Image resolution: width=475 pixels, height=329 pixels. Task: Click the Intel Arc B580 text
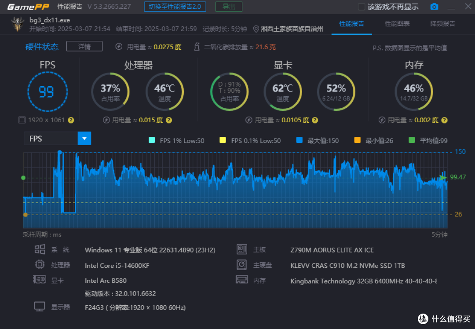[x=106, y=281]
